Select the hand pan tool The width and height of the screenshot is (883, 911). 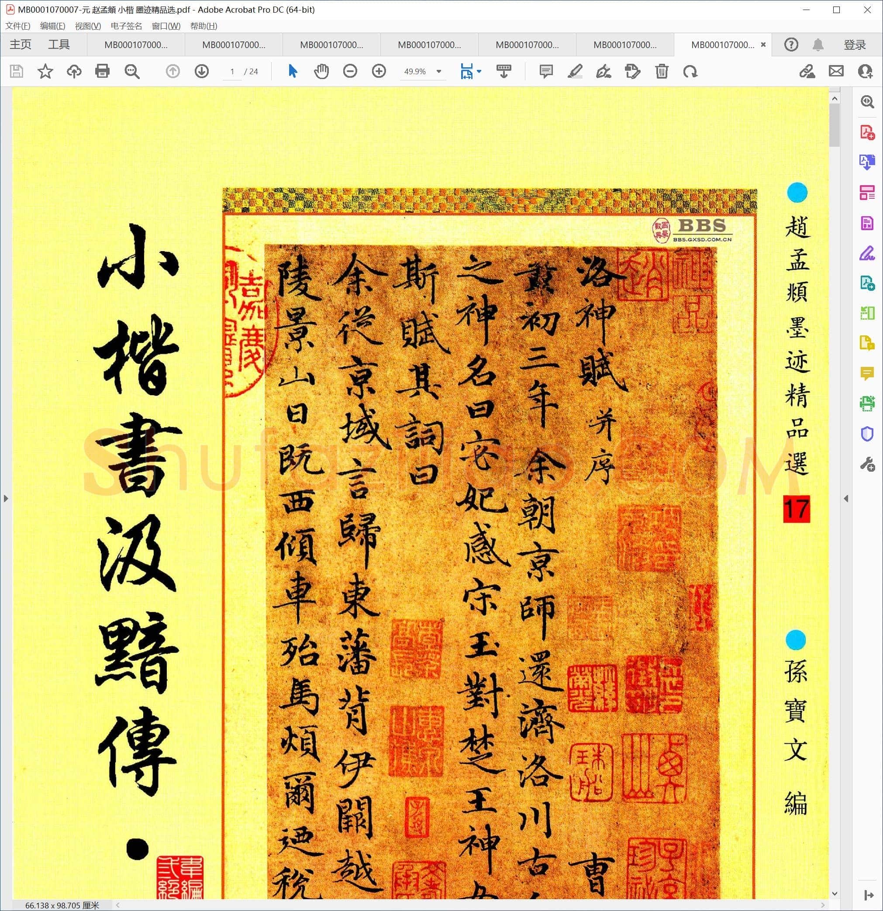(321, 71)
